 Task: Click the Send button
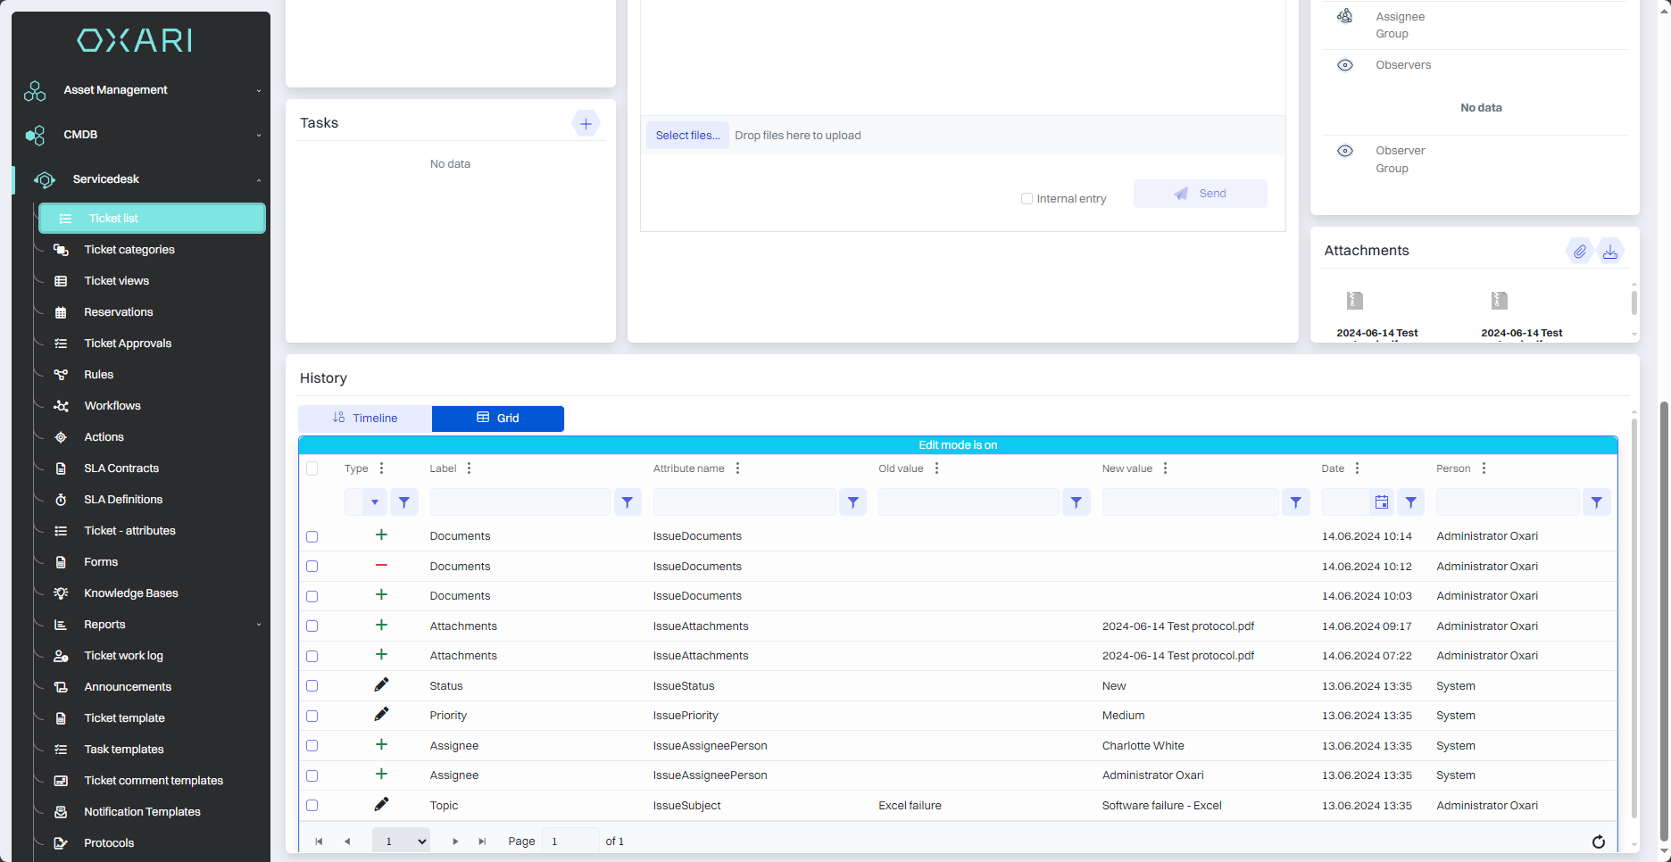(x=1200, y=194)
